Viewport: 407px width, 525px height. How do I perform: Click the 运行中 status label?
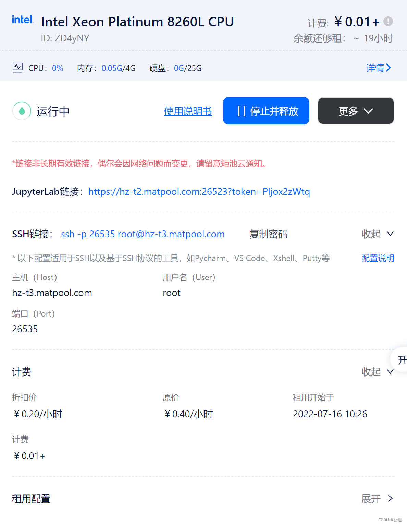tap(53, 111)
